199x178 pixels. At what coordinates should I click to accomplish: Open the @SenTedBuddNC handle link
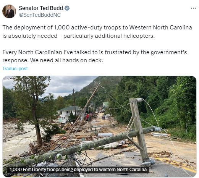tap(40, 15)
